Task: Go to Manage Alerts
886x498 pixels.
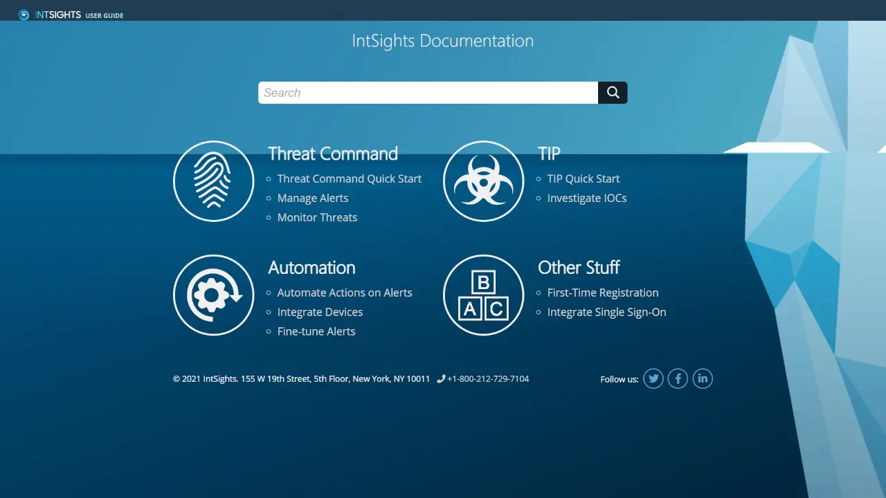Action: coord(313,198)
